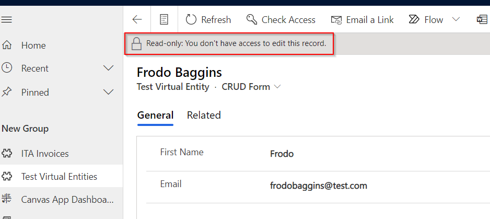Click the read-only lock icon
Viewport: 490px width, 219px height.
pyautogui.click(x=136, y=44)
